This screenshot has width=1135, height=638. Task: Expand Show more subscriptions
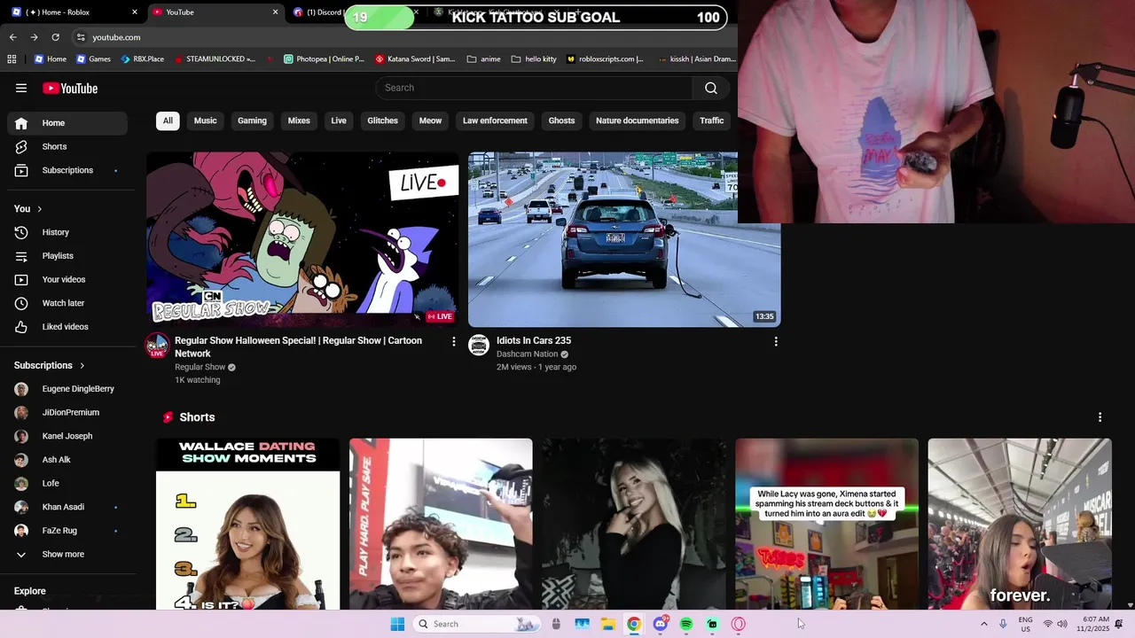[x=67, y=554]
